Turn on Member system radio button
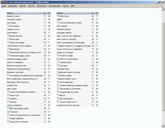 (45, 16)
